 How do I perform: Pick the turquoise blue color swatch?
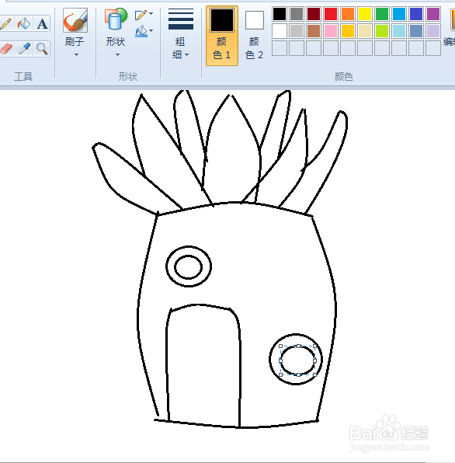coord(399,14)
